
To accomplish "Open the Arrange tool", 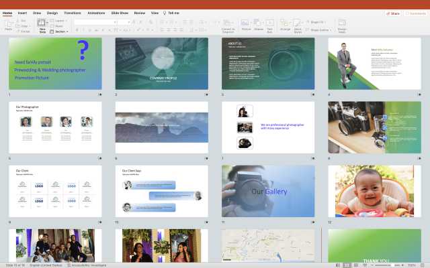I will (285, 24).
